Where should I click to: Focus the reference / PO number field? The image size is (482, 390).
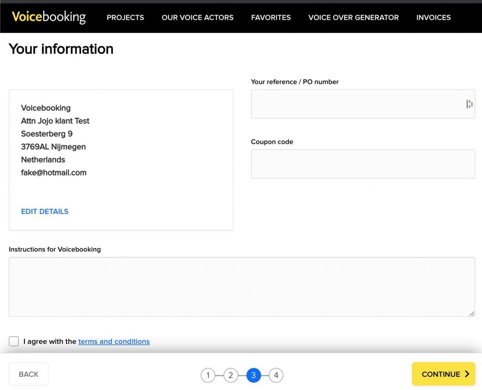pos(363,104)
